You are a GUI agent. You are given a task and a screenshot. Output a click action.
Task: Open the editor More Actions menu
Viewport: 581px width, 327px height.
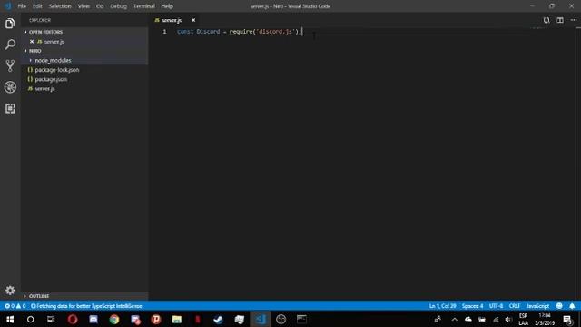pyautogui.click(x=574, y=20)
